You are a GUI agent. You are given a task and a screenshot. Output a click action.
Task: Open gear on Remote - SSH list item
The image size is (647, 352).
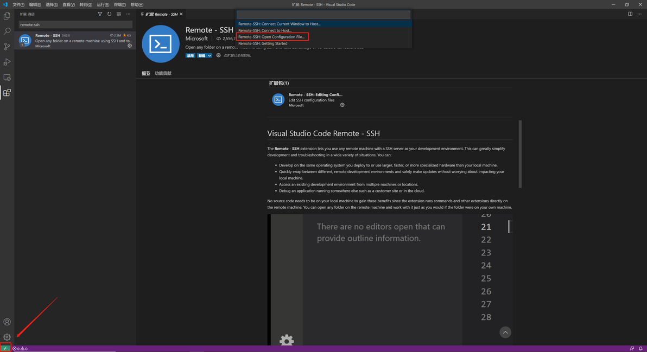point(130,46)
